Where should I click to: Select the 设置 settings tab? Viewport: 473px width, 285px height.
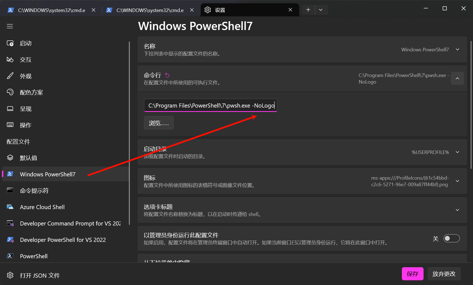pos(249,10)
